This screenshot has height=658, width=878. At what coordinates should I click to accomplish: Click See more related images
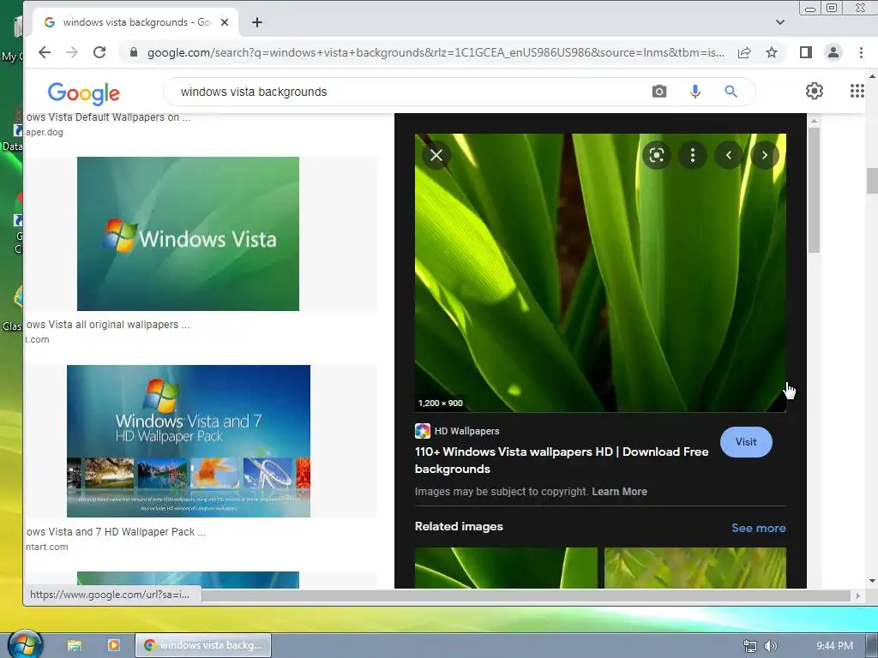[759, 528]
